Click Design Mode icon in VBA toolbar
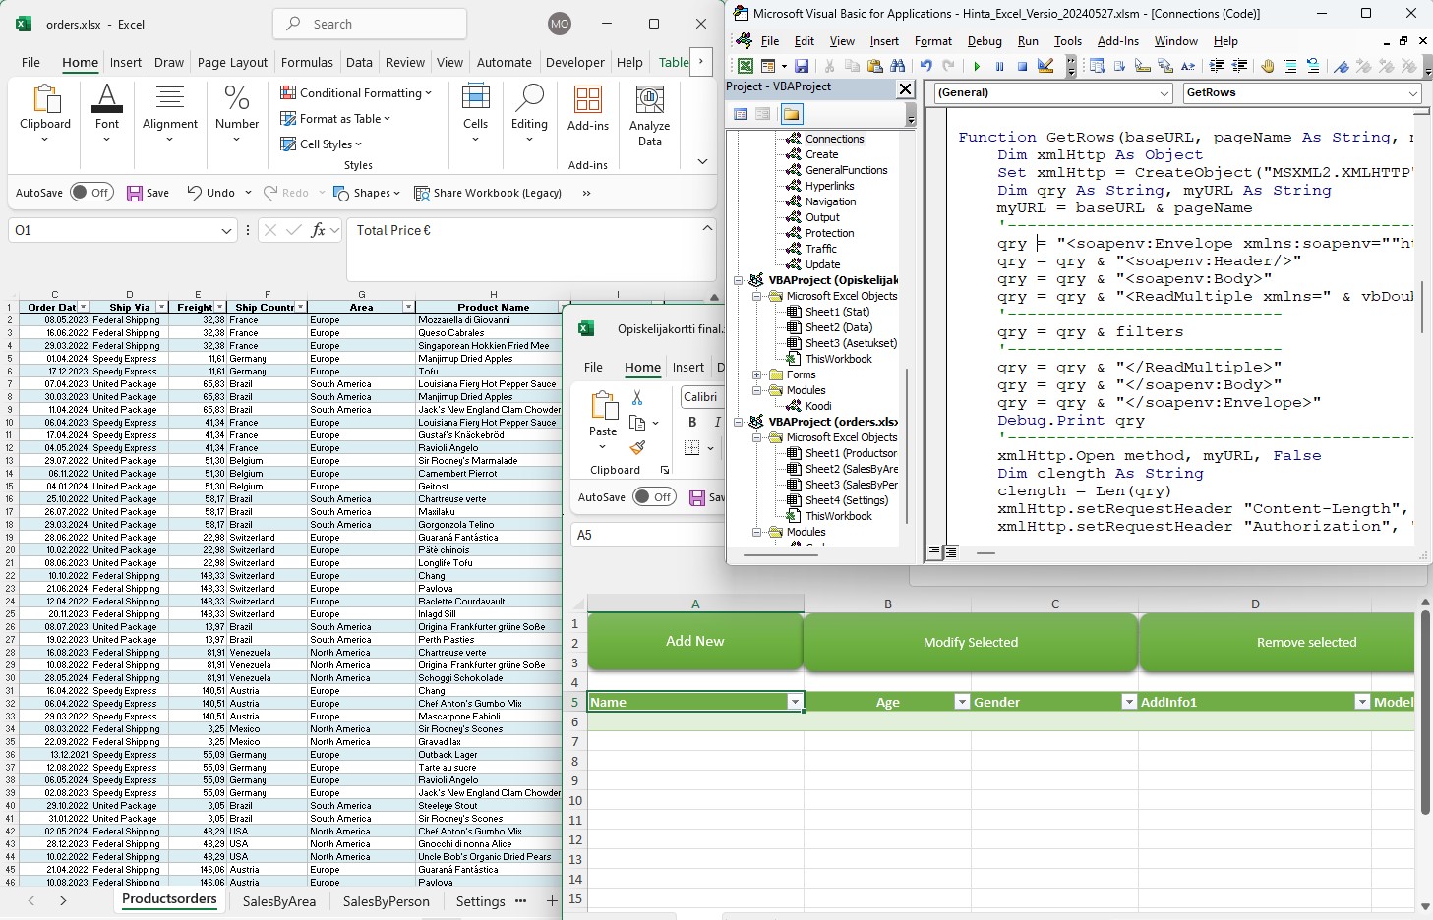Image resolution: width=1433 pixels, height=920 pixels. [x=1045, y=66]
